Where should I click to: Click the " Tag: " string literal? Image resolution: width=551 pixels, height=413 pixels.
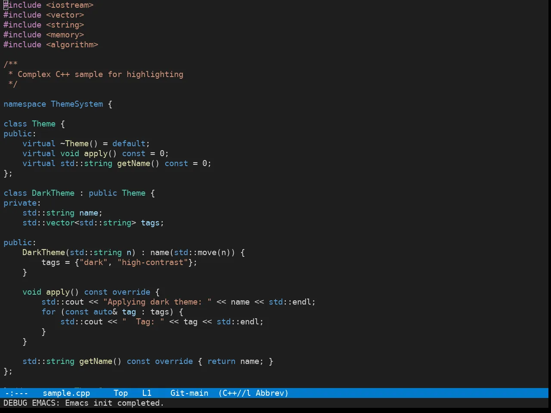click(143, 322)
